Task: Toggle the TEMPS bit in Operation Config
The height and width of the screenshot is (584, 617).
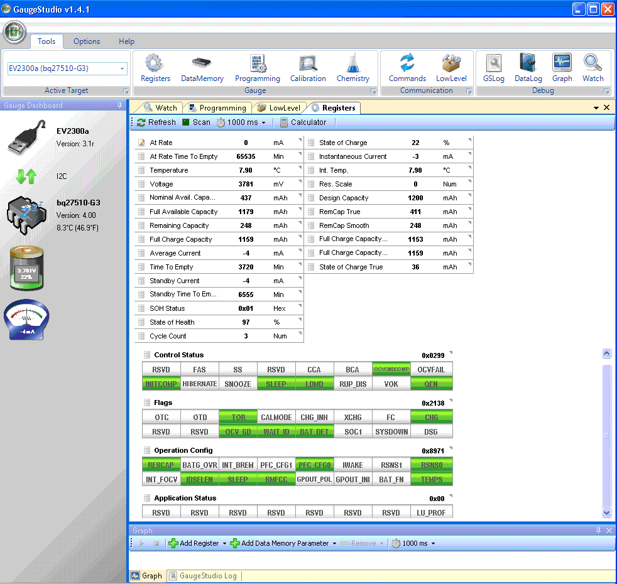Action: click(x=431, y=480)
